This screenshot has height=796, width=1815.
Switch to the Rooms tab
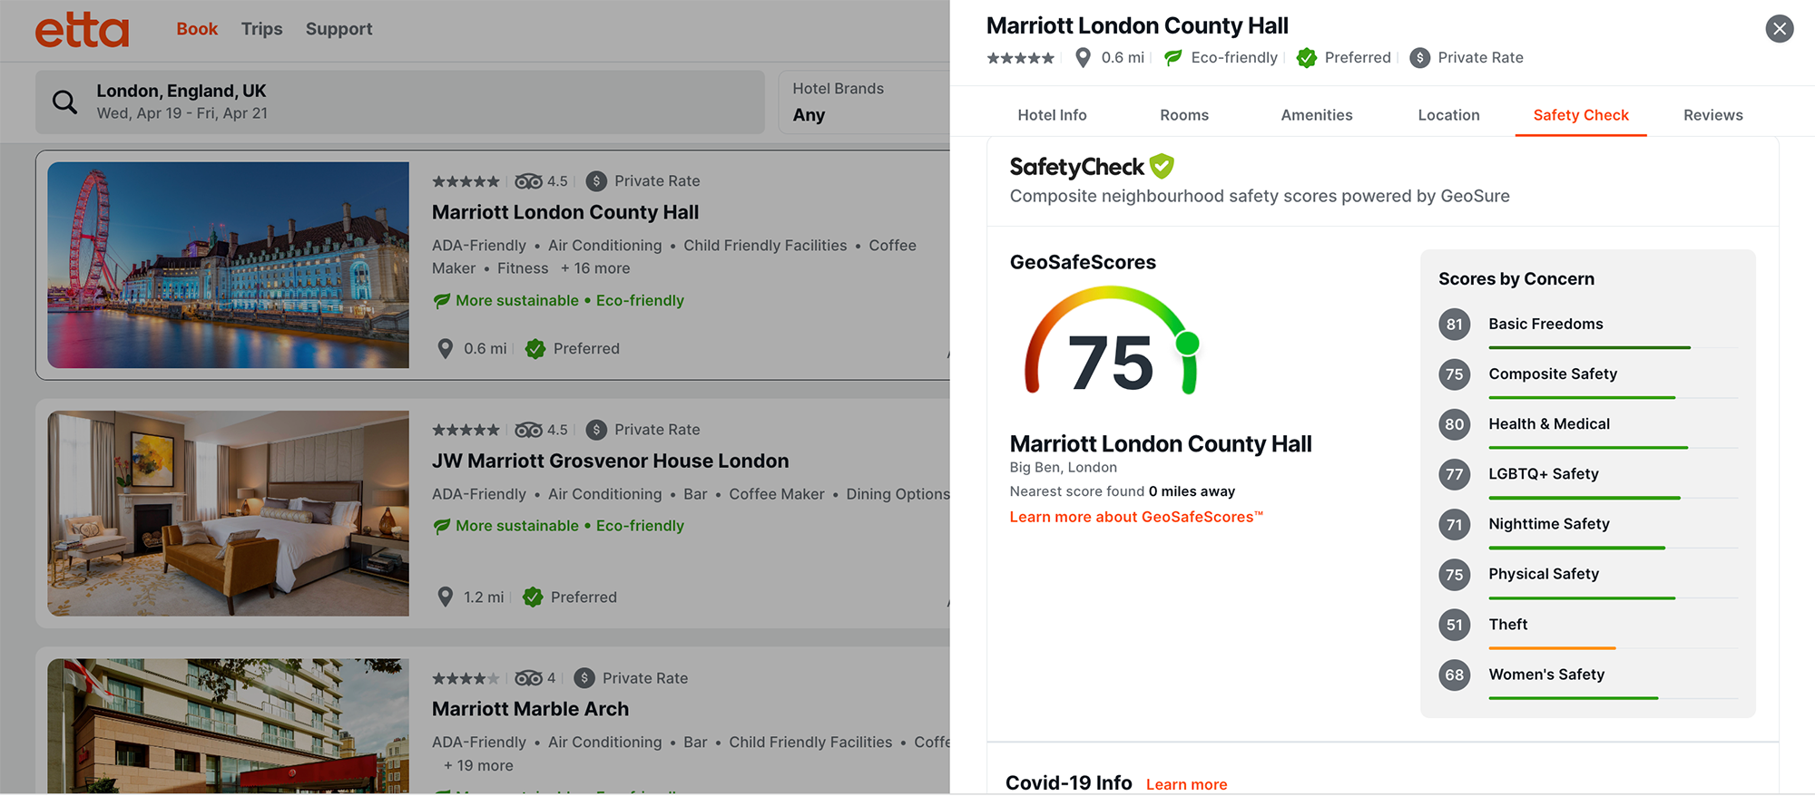pos(1184,115)
